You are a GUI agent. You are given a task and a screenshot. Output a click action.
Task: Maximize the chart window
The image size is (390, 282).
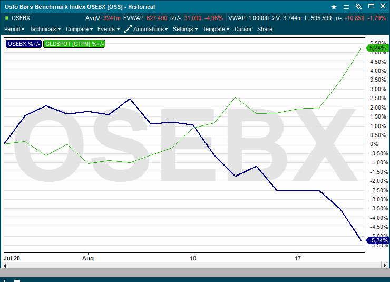(x=371, y=6)
